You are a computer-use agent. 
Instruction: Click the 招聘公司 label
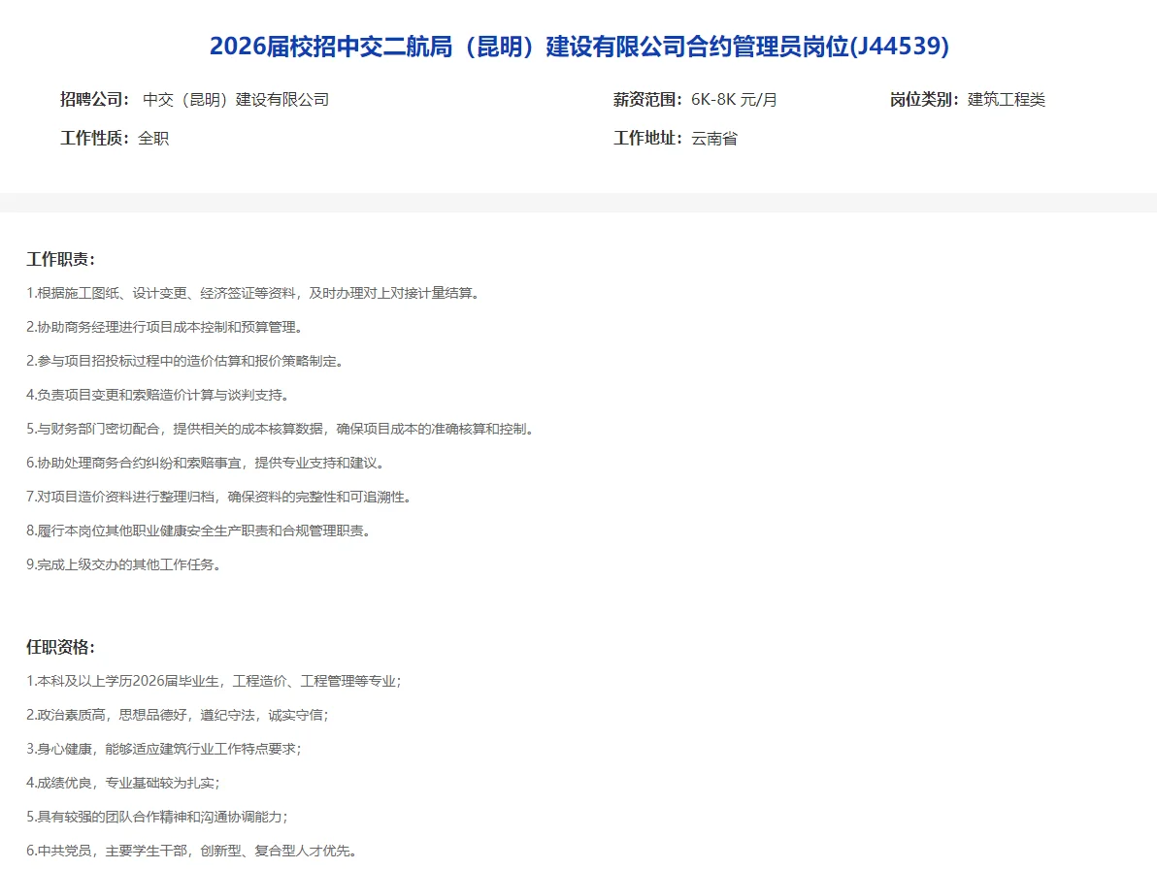[94, 100]
